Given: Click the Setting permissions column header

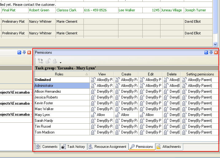Looking at the screenshot, I should tap(200, 74).
